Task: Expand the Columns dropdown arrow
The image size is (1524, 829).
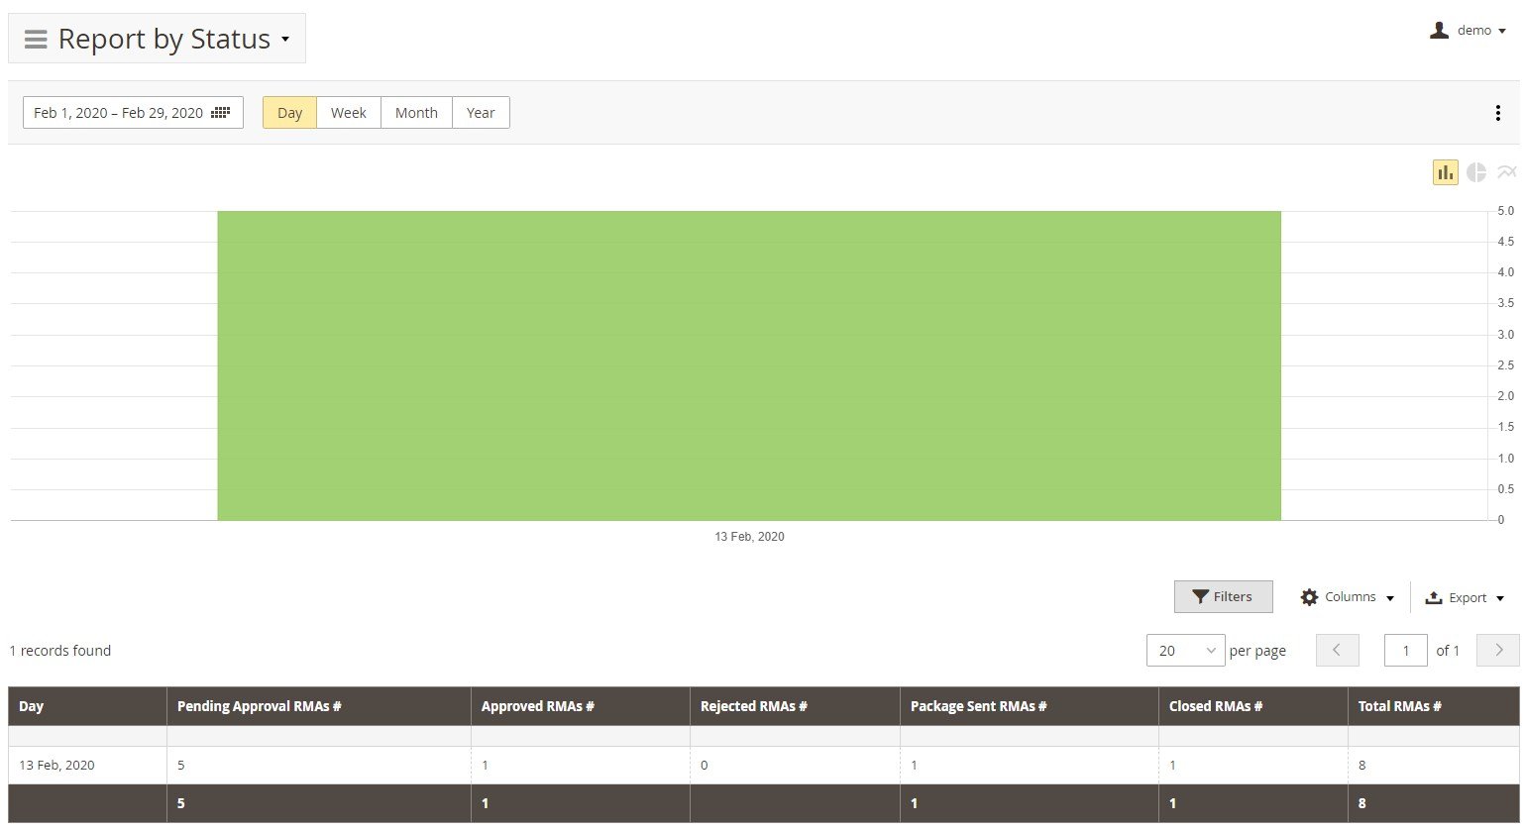Action: (x=1390, y=598)
